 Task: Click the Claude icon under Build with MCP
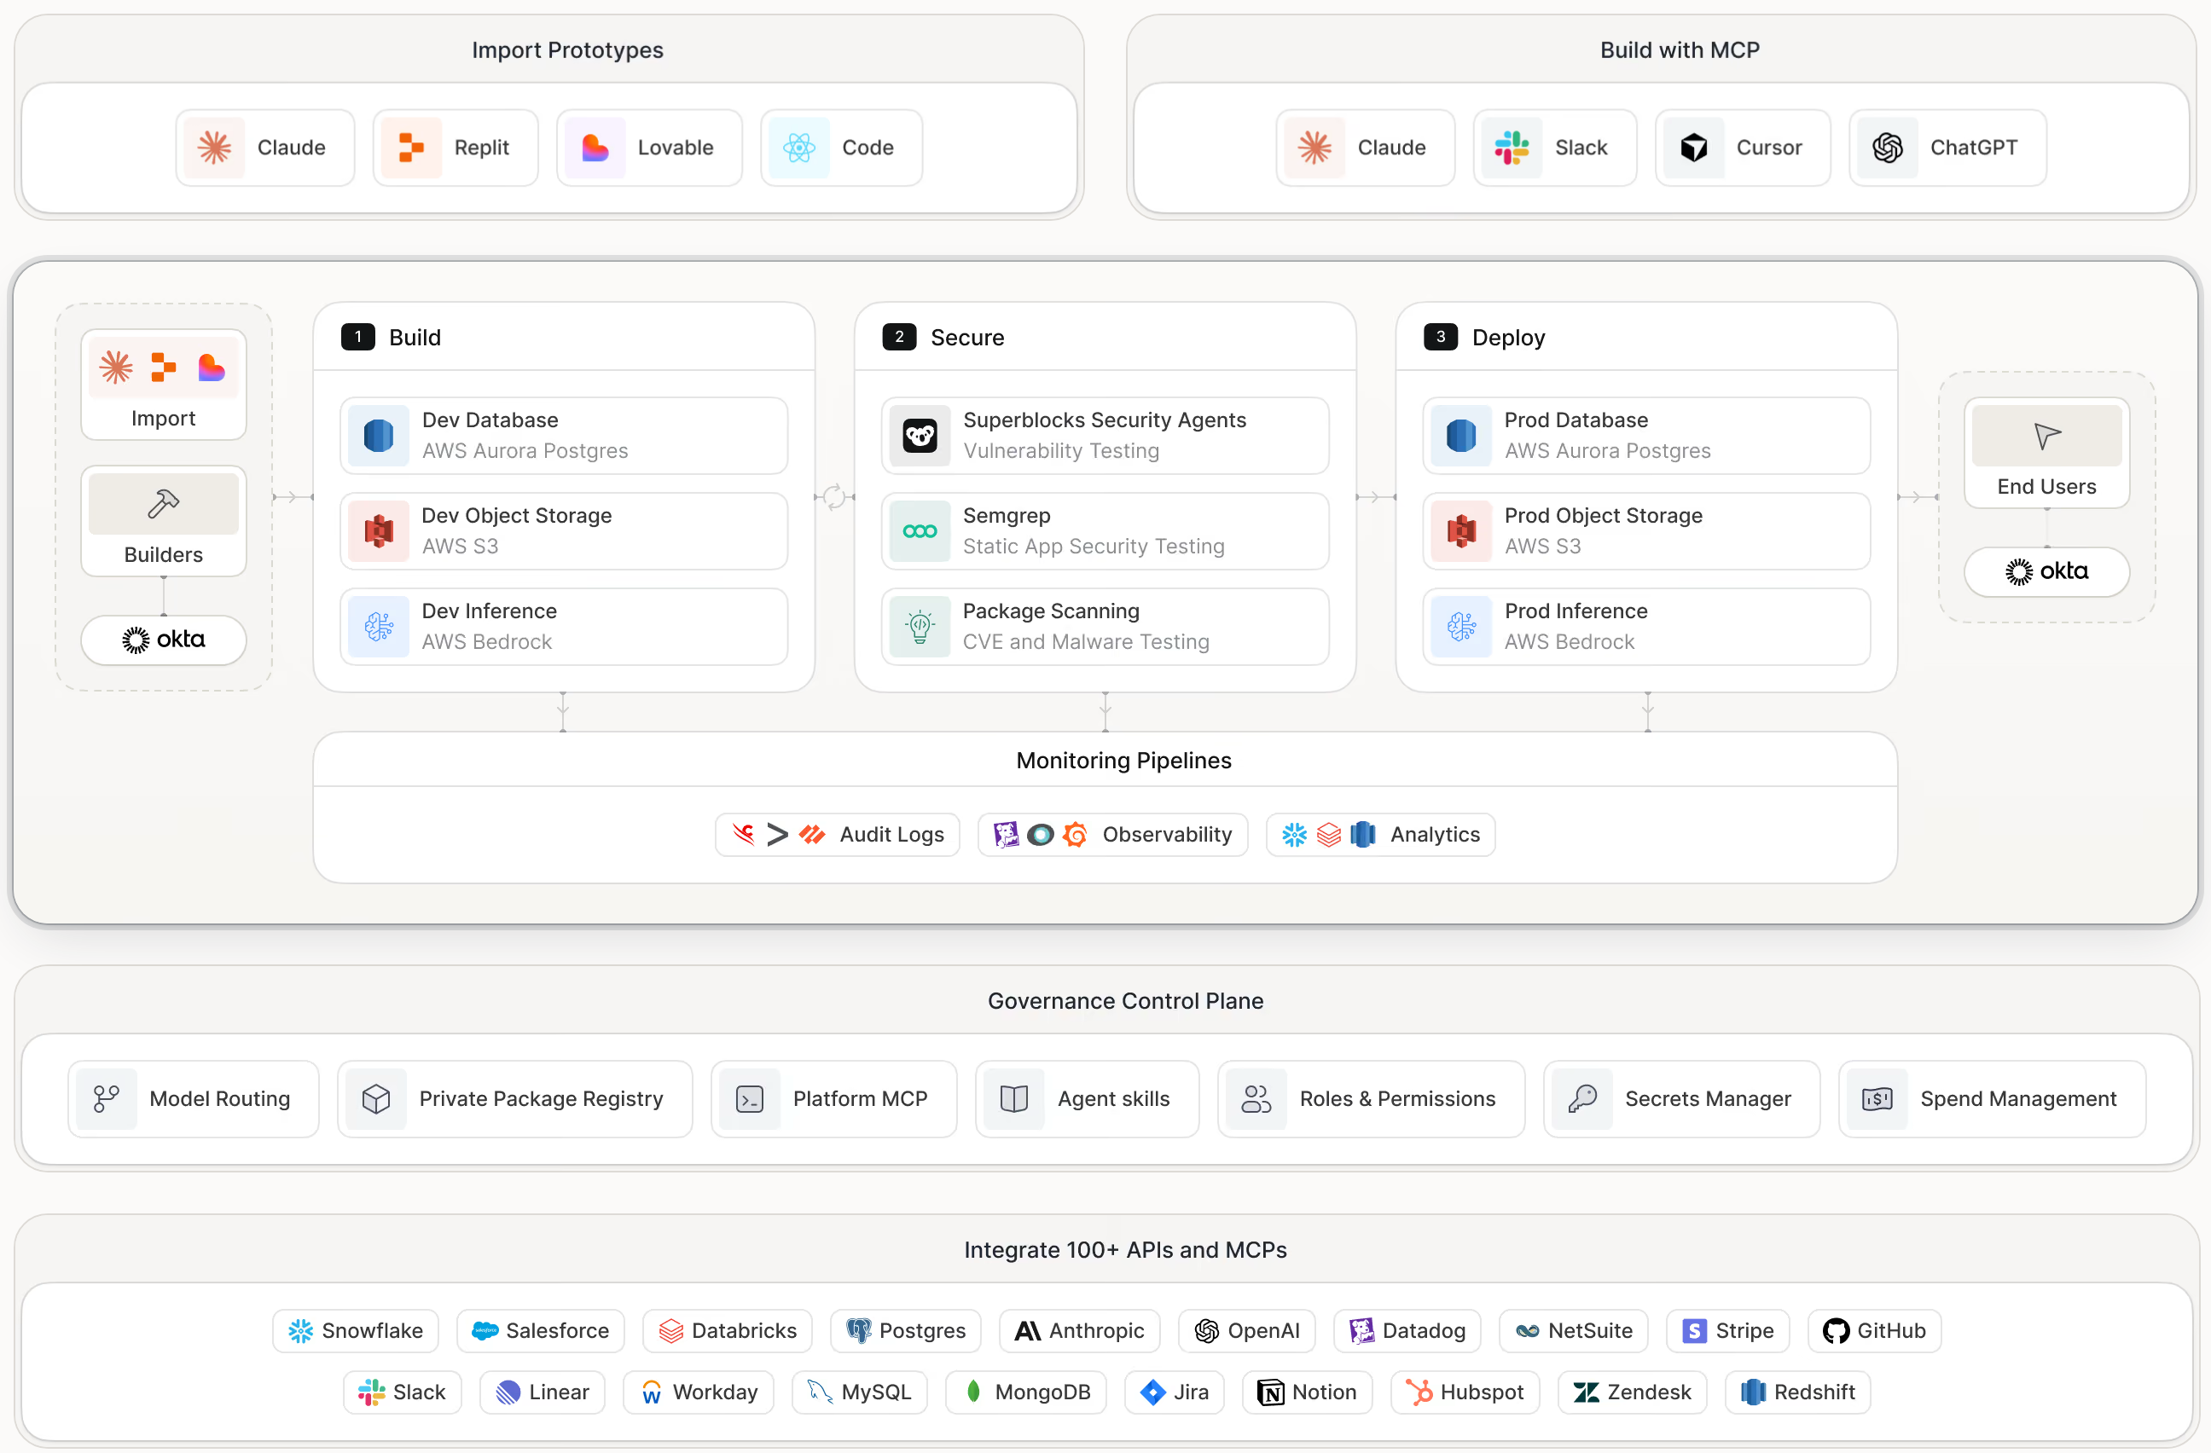pos(1314,148)
